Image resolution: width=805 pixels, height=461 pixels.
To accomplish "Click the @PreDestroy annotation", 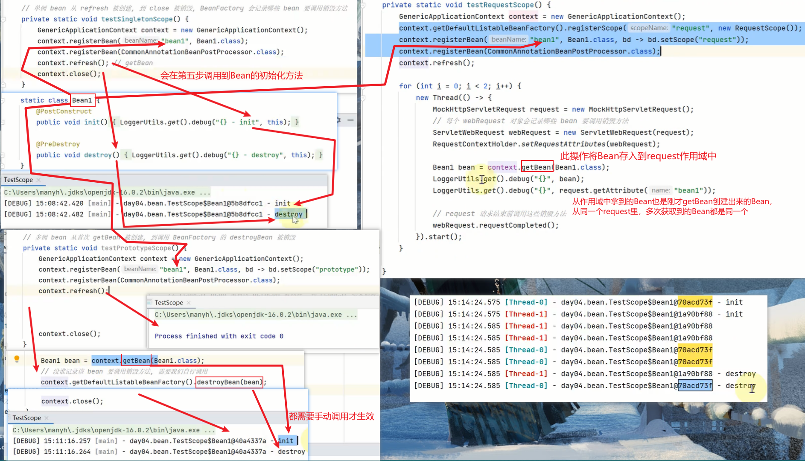I will pyautogui.click(x=58, y=144).
